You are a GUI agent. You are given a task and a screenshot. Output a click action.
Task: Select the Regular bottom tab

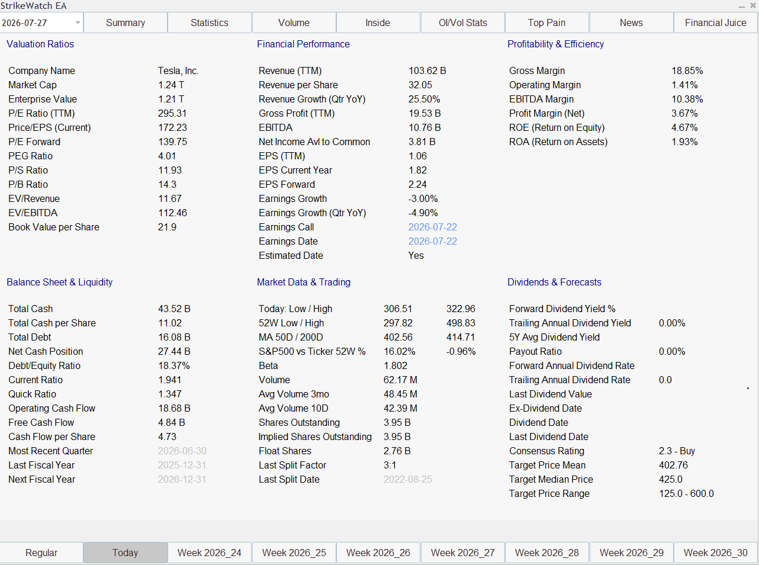(x=41, y=553)
